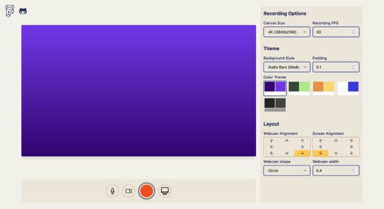Align screen to top center
This screenshot has width=384, height=209.
click(x=336, y=141)
